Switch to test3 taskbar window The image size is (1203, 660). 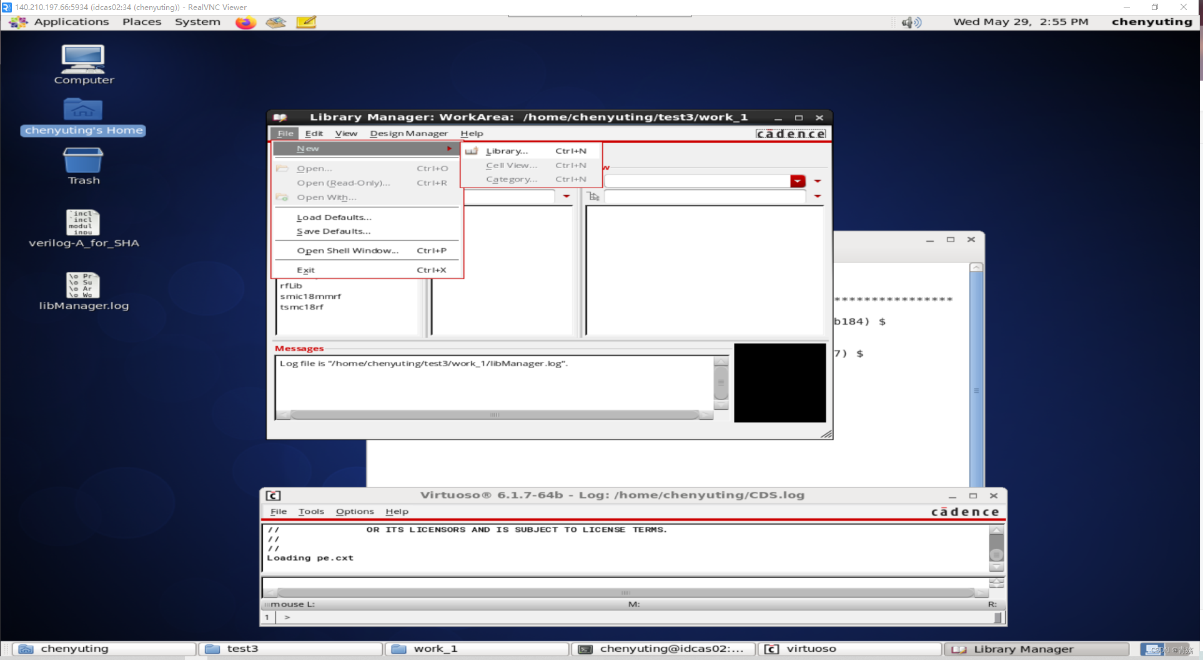pyautogui.click(x=290, y=649)
